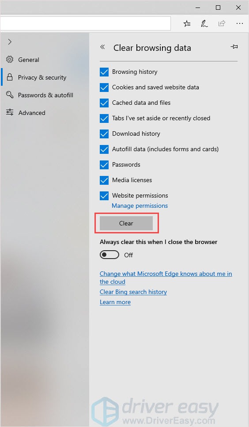Pin the Clear browsing data pane
The image size is (249, 427).
234,47
